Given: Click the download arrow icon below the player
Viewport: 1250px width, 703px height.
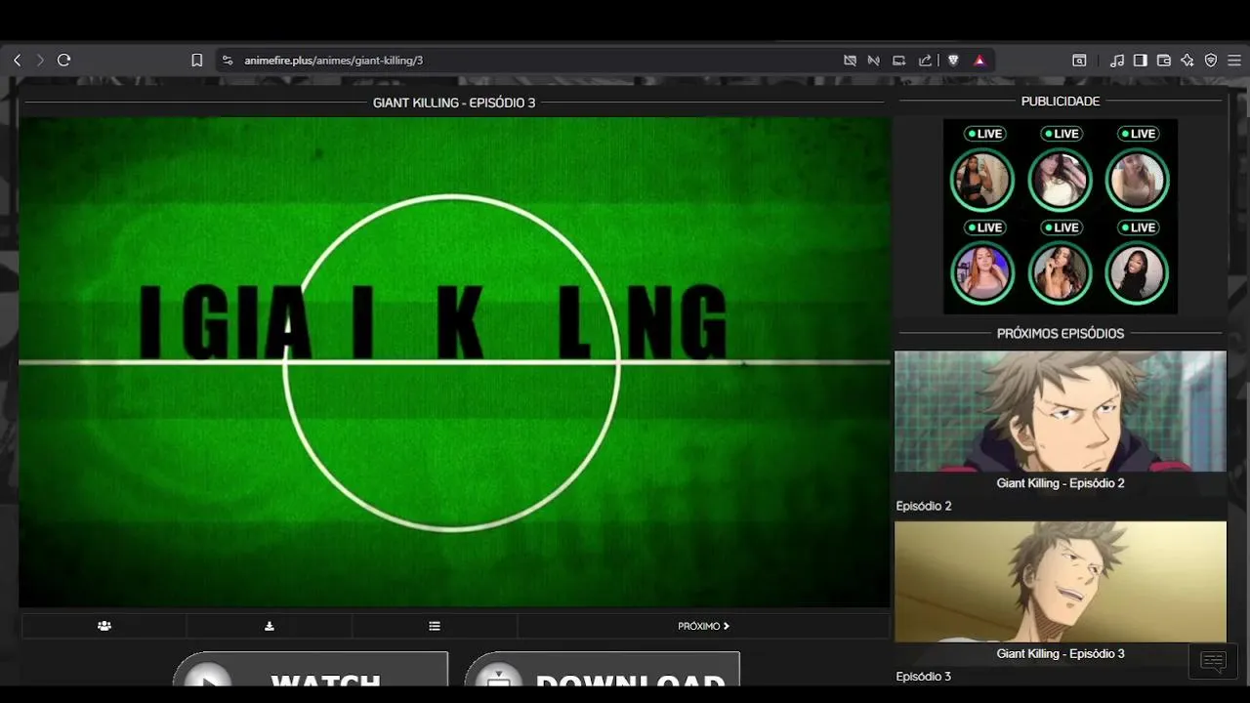Looking at the screenshot, I should click(270, 626).
